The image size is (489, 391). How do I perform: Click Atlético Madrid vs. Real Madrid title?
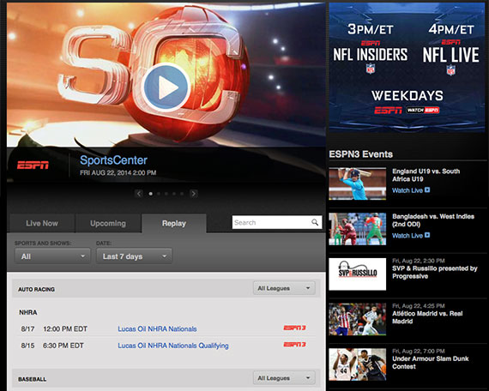427,317
